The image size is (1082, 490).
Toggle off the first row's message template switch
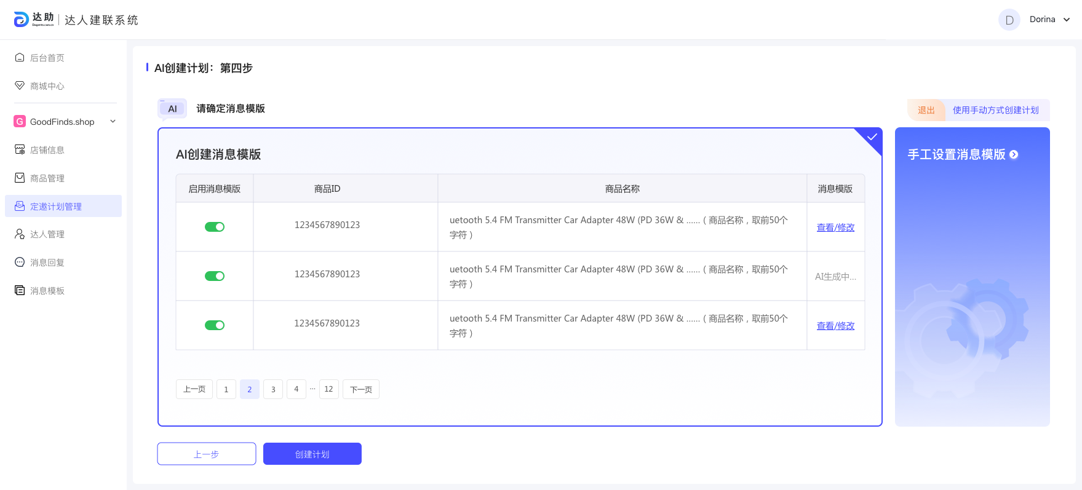pyautogui.click(x=215, y=227)
